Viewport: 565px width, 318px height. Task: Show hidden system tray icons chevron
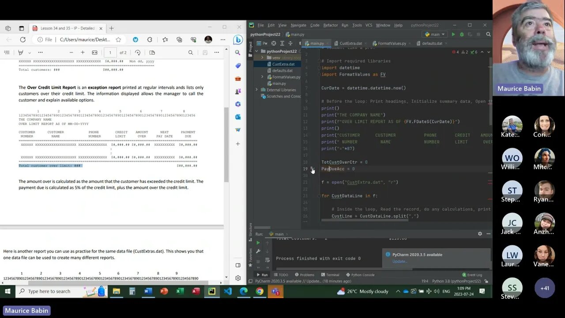coord(398,291)
